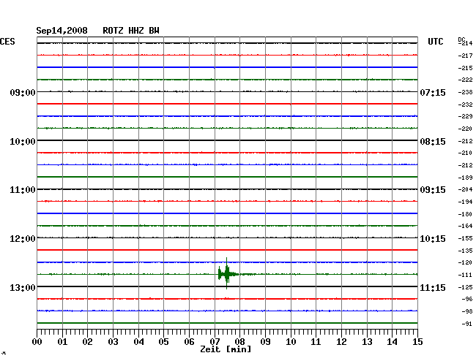
Task: Click the DC offset value -220
Action: 465,129
